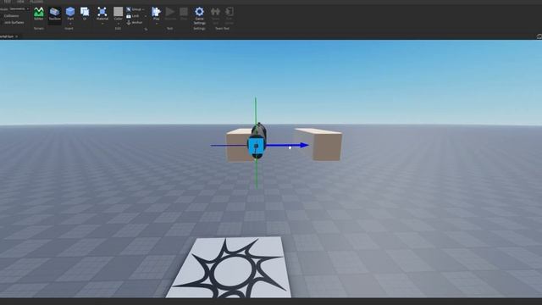This screenshot has width=542, height=305.
Task: Expand the Material dropdown arrow
Action: pos(102,24)
